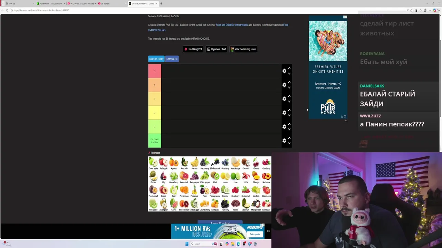Share tier list on Twitter
This screenshot has width=442, height=248.
pyautogui.click(x=156, y=59)
